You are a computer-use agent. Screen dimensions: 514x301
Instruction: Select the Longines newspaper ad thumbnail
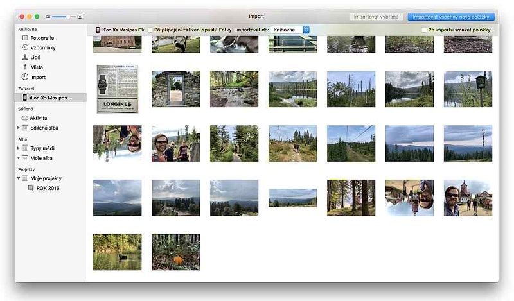pos(118,89)
